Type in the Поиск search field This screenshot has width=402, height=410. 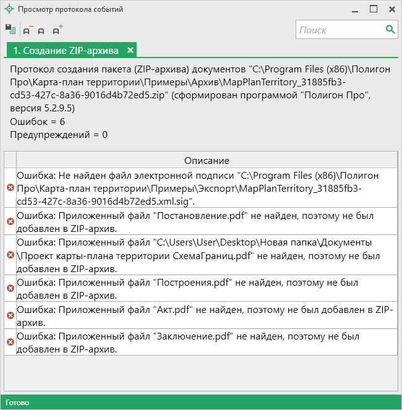click(x=339, y=30)
